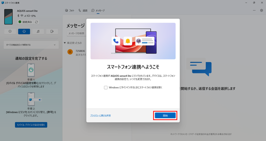
Task: Check 'Windows にサインインするとき' checkbox
Action: coord(106,88)
